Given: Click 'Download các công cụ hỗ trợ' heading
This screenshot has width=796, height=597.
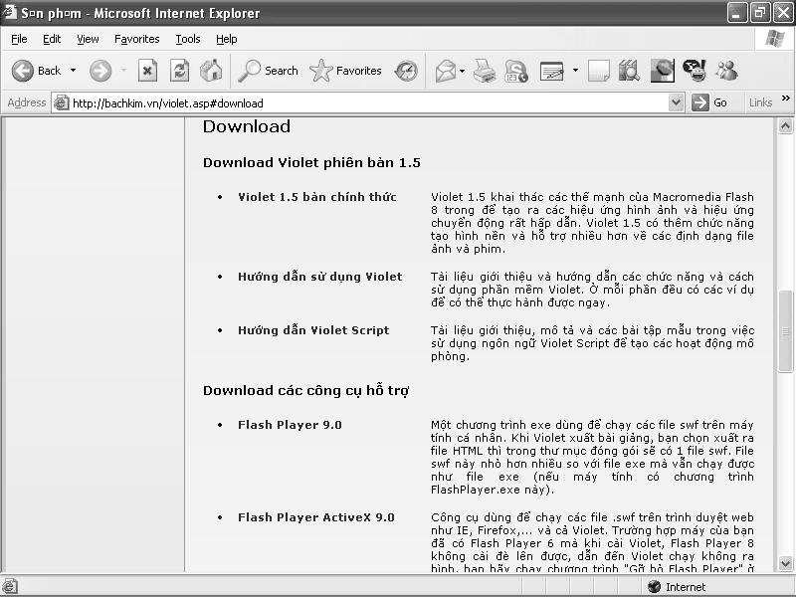Looking at the screenshot, I should 306,390.
